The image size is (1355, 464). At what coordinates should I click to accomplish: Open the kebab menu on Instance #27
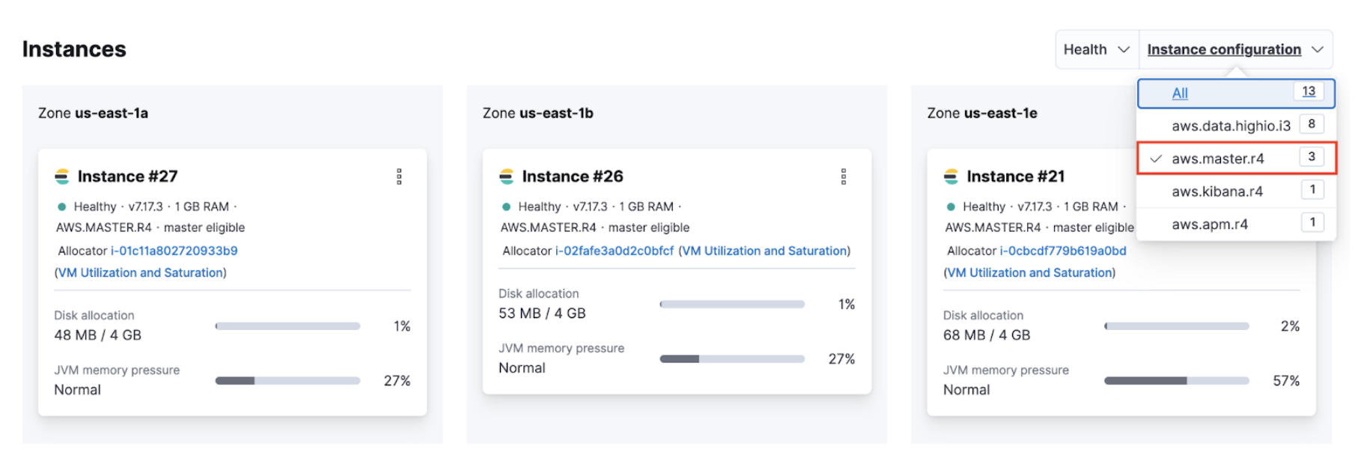click(399, 176)
